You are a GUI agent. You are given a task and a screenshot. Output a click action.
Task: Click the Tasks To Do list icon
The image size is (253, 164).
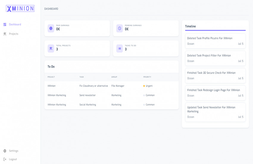119,49
